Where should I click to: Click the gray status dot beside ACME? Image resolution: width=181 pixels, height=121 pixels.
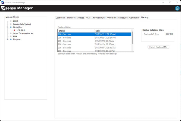tap(11, 21)
